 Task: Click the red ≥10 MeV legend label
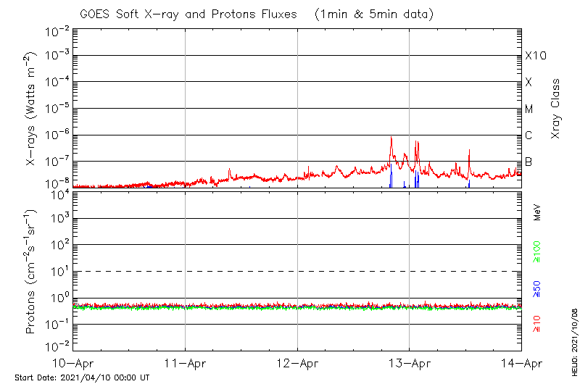(x=537, y=325)
